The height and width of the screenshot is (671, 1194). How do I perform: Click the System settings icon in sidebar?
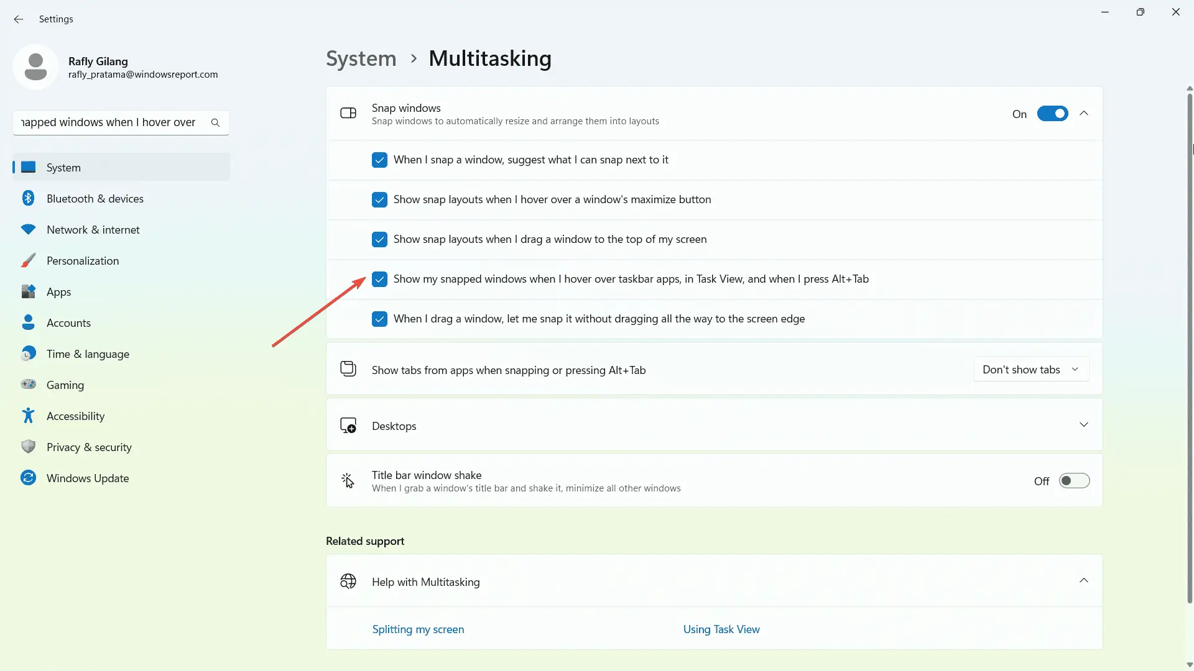click(x=29, y=167)
